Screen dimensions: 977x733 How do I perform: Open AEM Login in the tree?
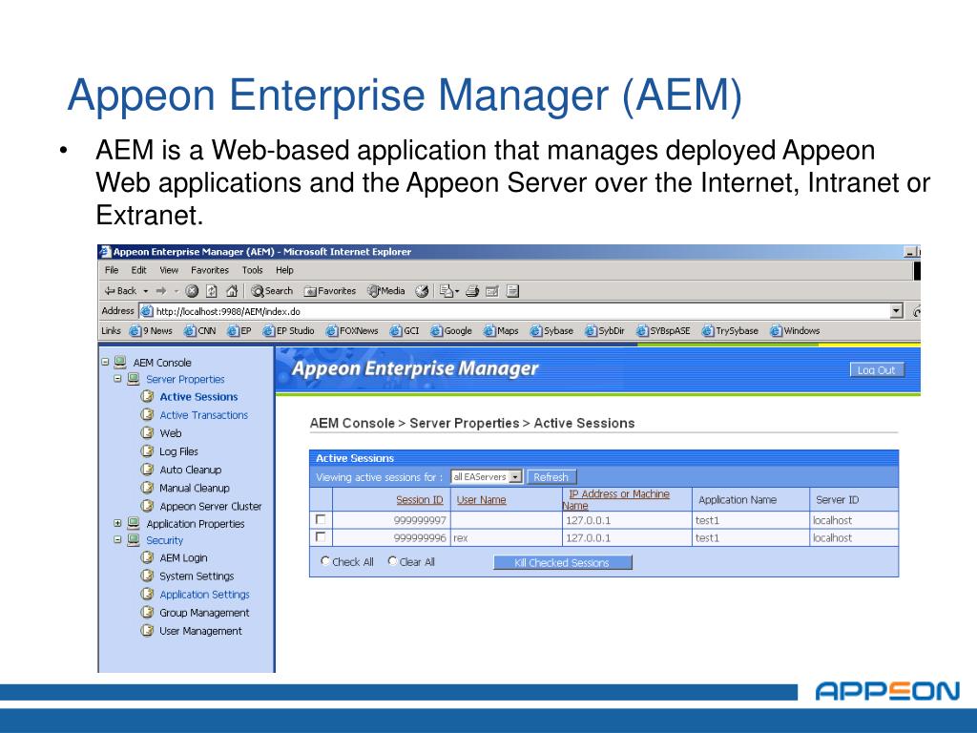(x=183, y=557)
